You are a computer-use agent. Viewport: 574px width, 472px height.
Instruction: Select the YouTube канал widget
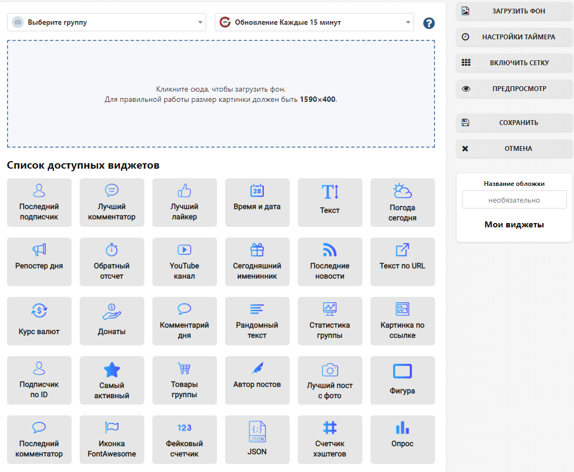pos(184,262)
